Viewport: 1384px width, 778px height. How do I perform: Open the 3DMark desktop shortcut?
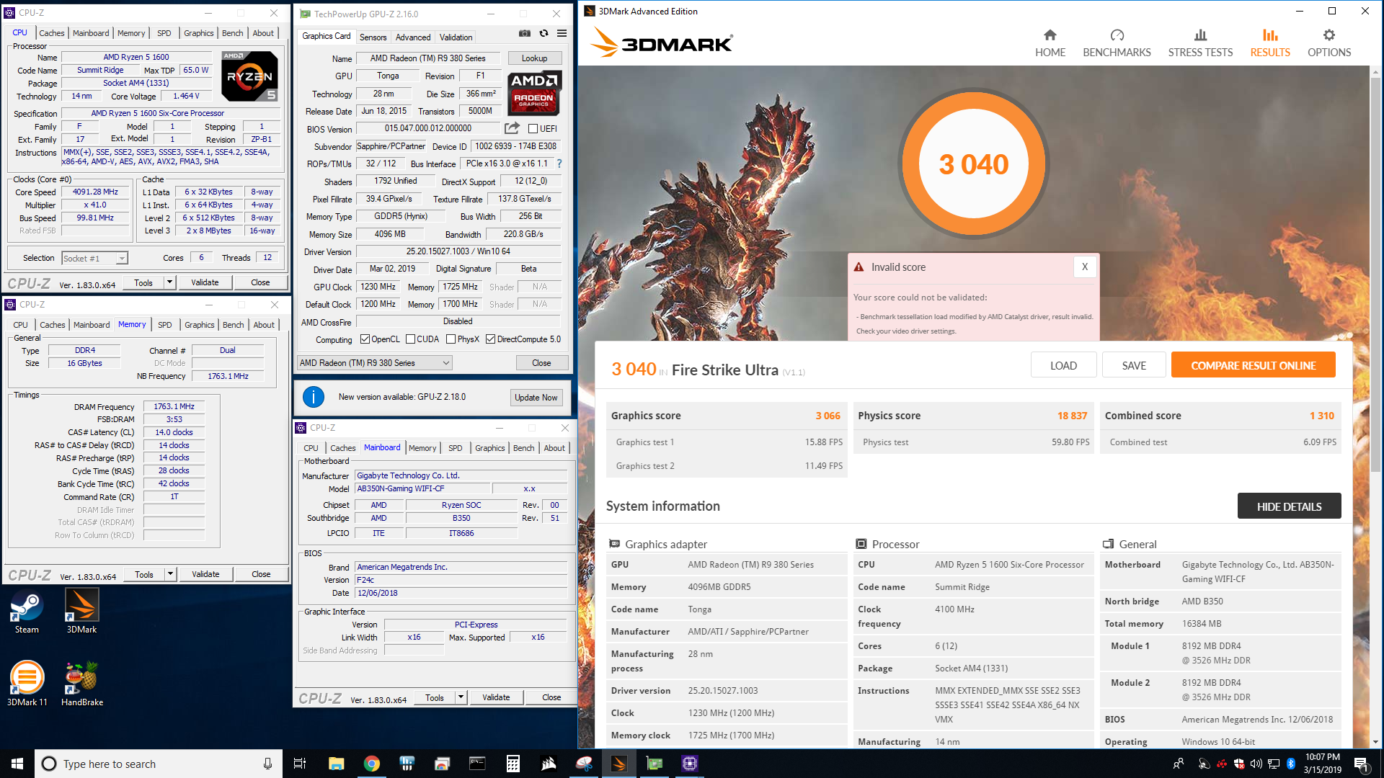click(81, 612)
